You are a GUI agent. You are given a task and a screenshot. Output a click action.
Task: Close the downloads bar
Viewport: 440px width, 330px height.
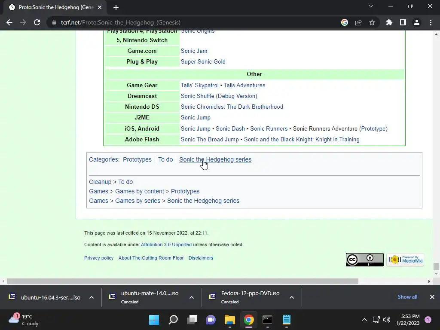[x=432, y=297]
